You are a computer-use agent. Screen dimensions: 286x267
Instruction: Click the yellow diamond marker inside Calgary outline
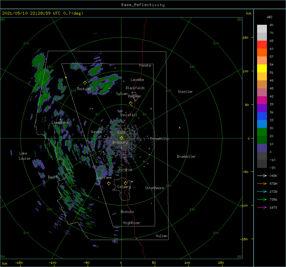(x=126, y=183)
